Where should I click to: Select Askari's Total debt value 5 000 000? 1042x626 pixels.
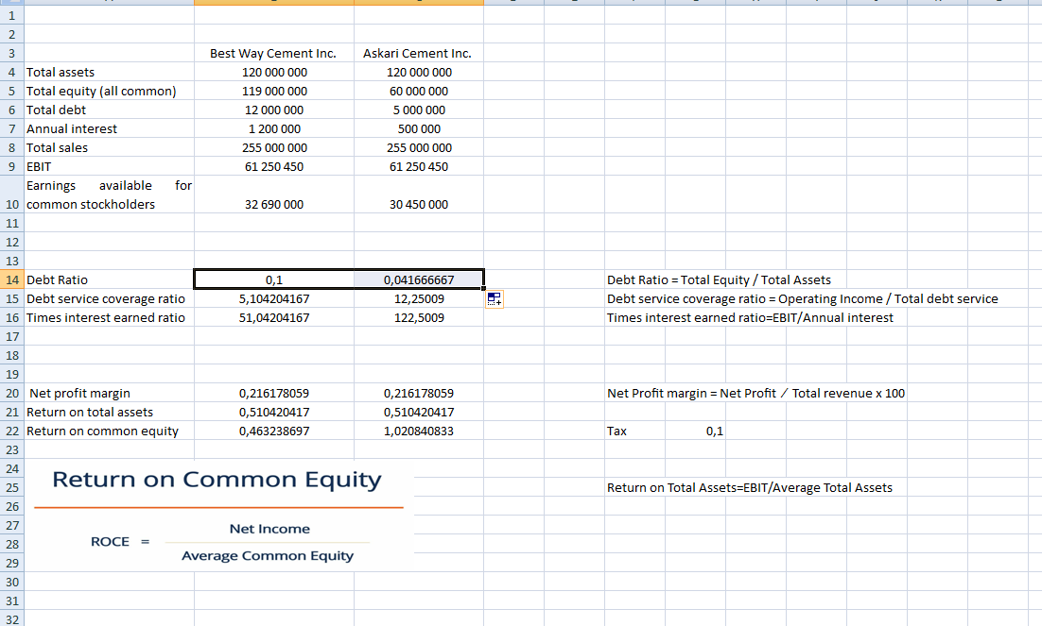point(419,110)
